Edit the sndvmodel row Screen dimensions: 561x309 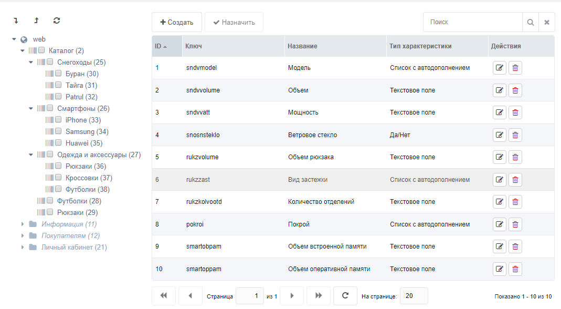tap(500, 68)
